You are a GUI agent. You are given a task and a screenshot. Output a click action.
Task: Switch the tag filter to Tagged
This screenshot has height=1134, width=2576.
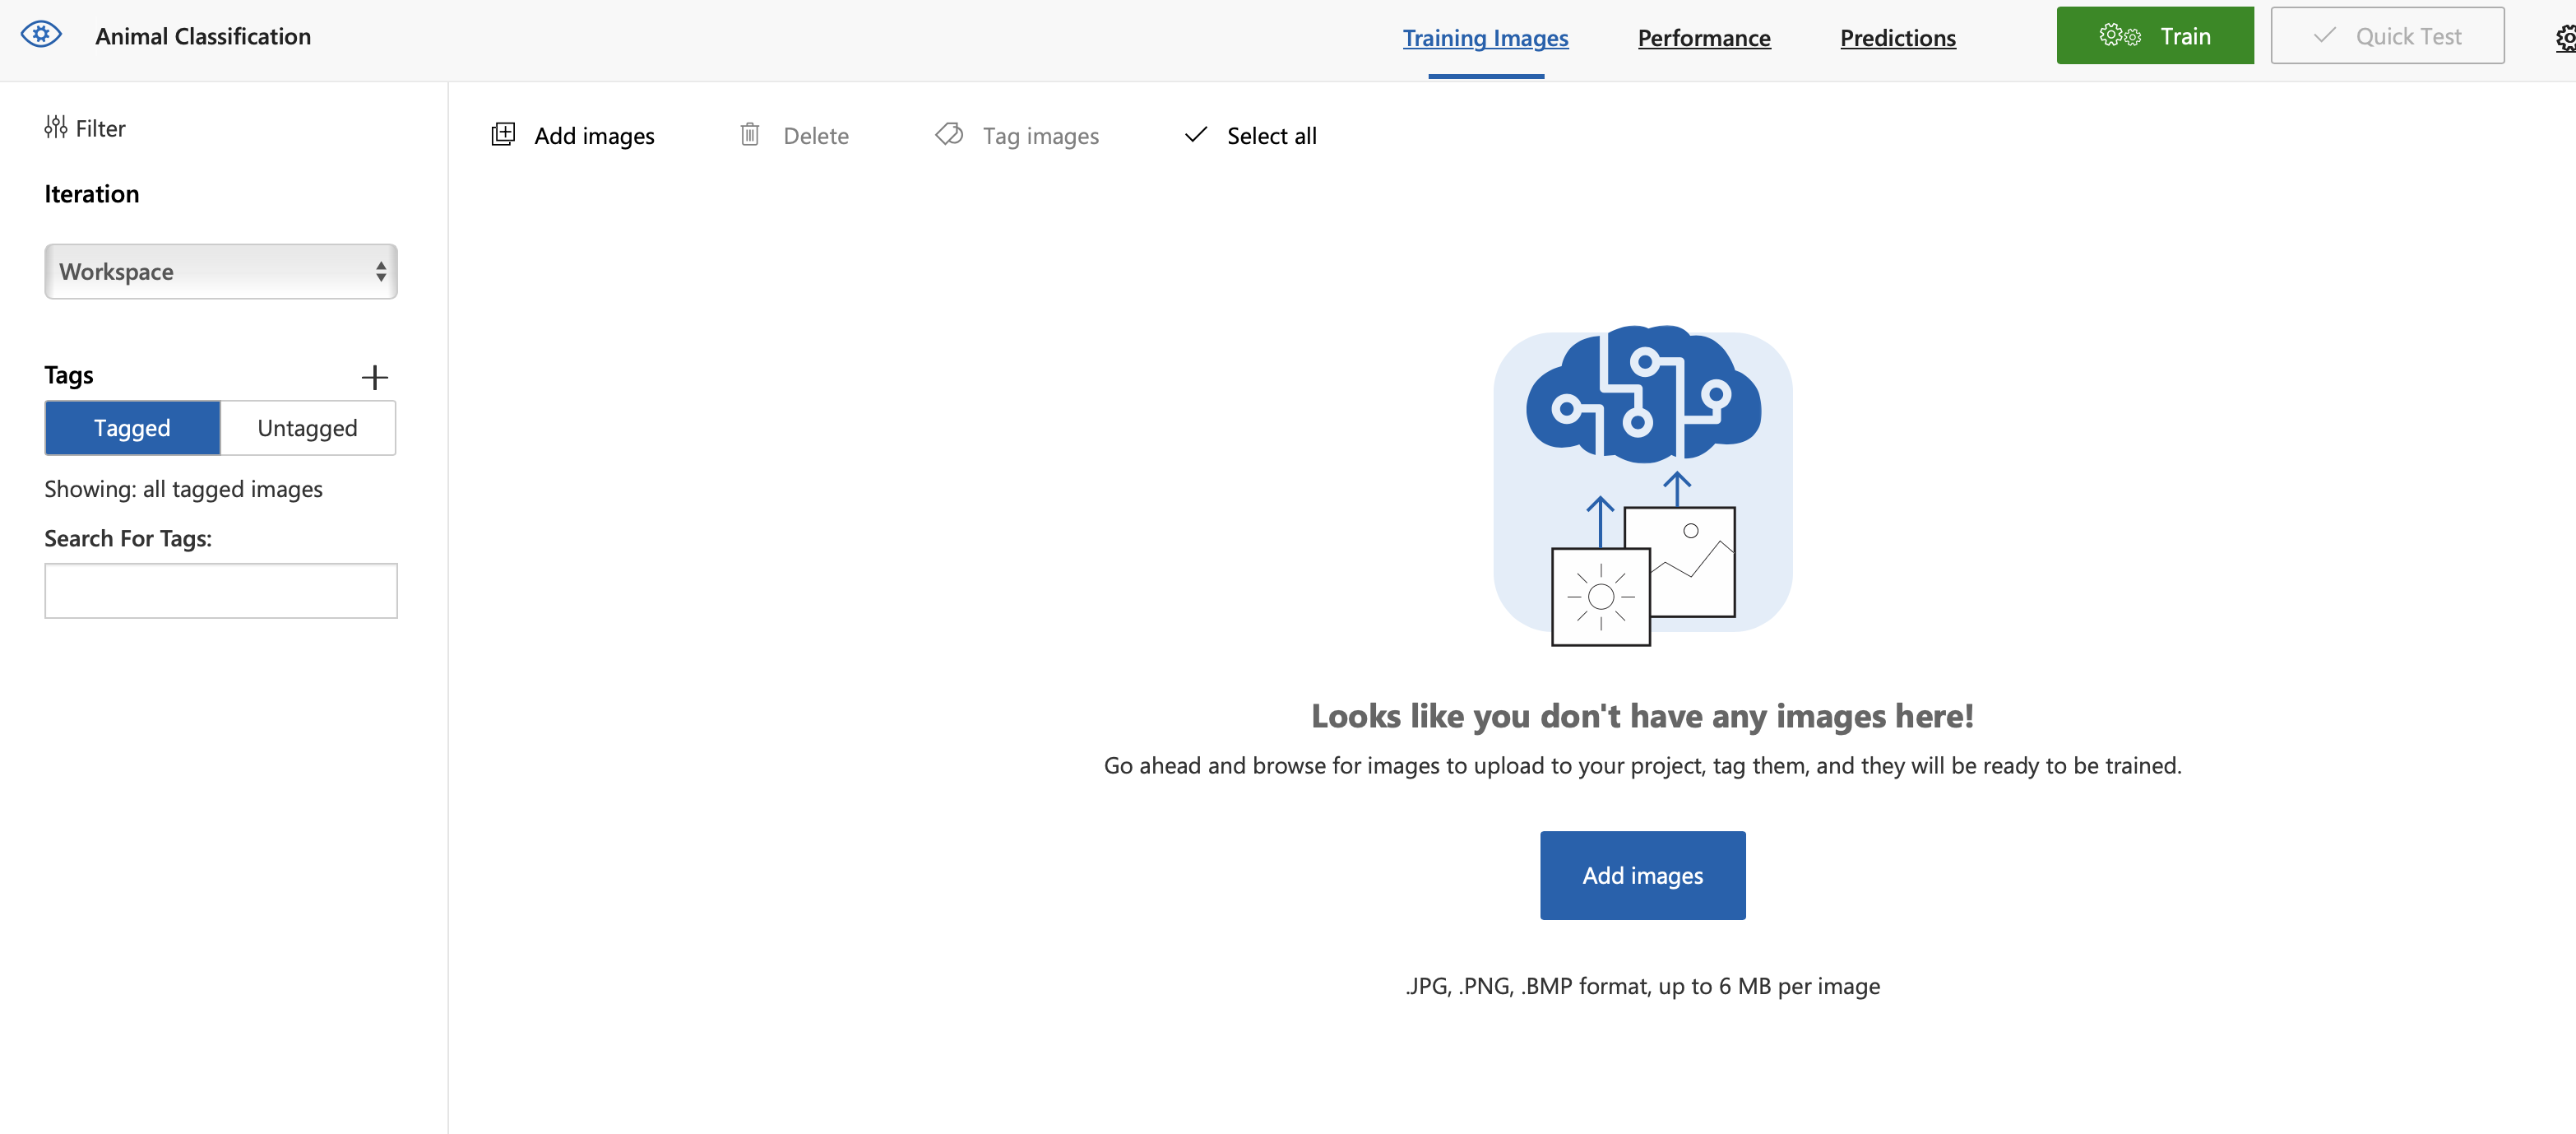click(x=132, y=429)
